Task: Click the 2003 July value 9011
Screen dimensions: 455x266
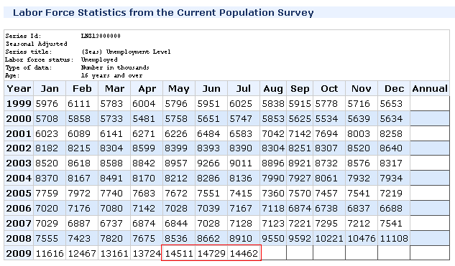Action: (x=241, y=163)
